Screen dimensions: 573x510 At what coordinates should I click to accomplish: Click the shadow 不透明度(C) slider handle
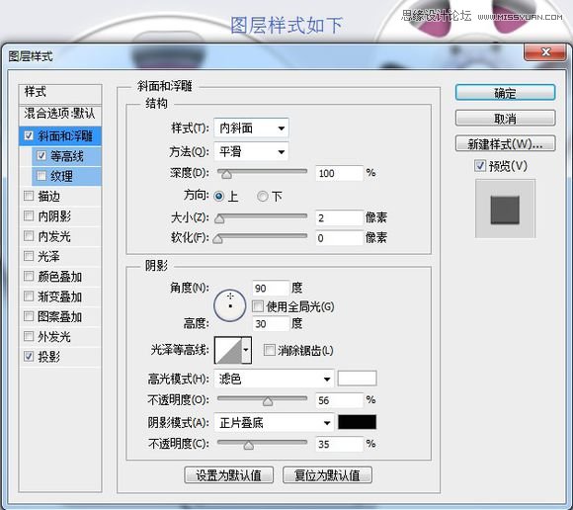tap(249, 445)
